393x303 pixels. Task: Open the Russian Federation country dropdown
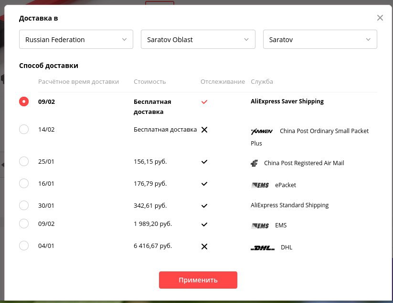click(76, 39)
